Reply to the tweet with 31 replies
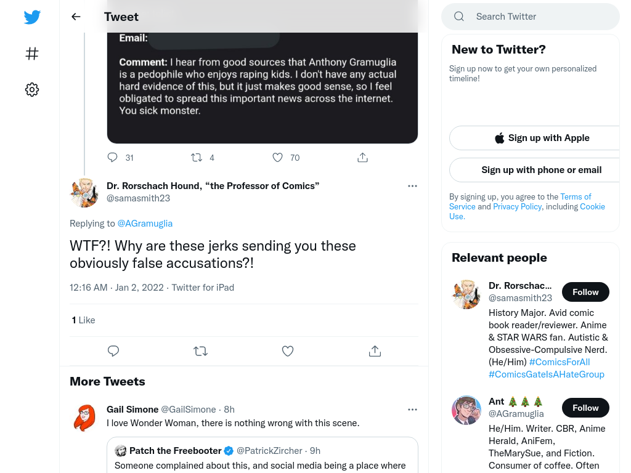Screen dimensions: 631x473 tap(112, 157)
